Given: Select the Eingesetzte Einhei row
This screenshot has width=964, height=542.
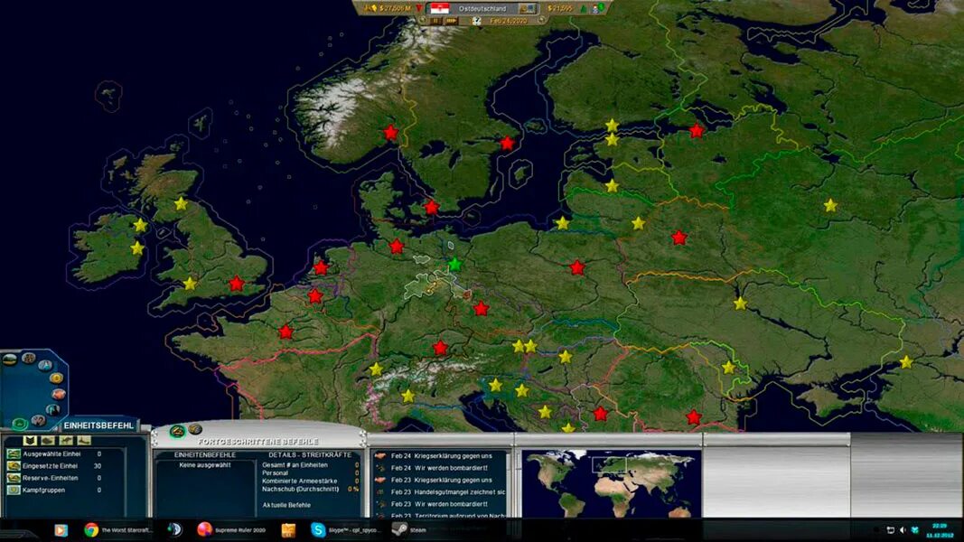Looking at the screenshot, I should click(x=61, y=466).
